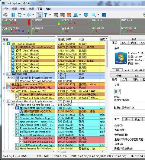Collapse 腾讯电脑管家-实时防护服务 node
This screenshot has width=145, height=160.
13,108
